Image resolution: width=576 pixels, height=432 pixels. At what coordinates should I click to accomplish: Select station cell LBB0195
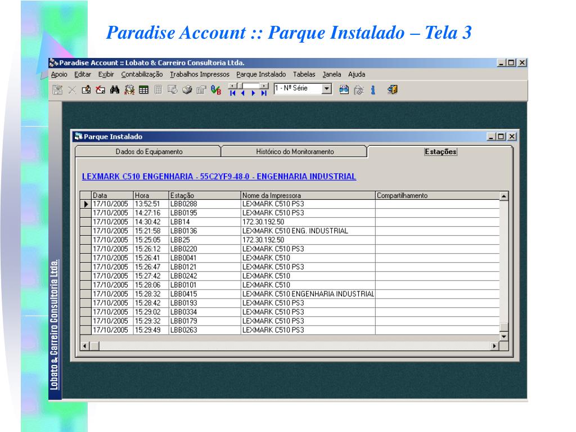point(205,213)
